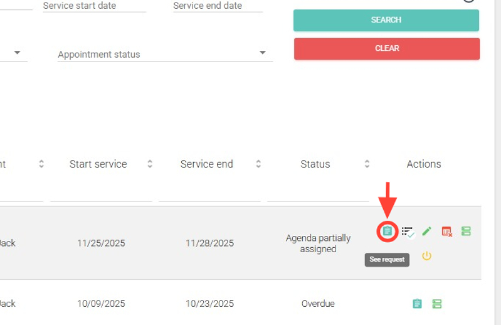Sort by Service end column
This screenshot has width=501, height=325.
click(258, 164)
